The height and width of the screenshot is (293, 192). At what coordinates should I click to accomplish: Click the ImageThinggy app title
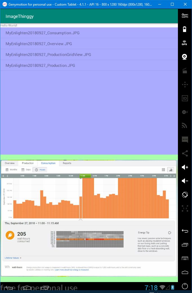19,17
